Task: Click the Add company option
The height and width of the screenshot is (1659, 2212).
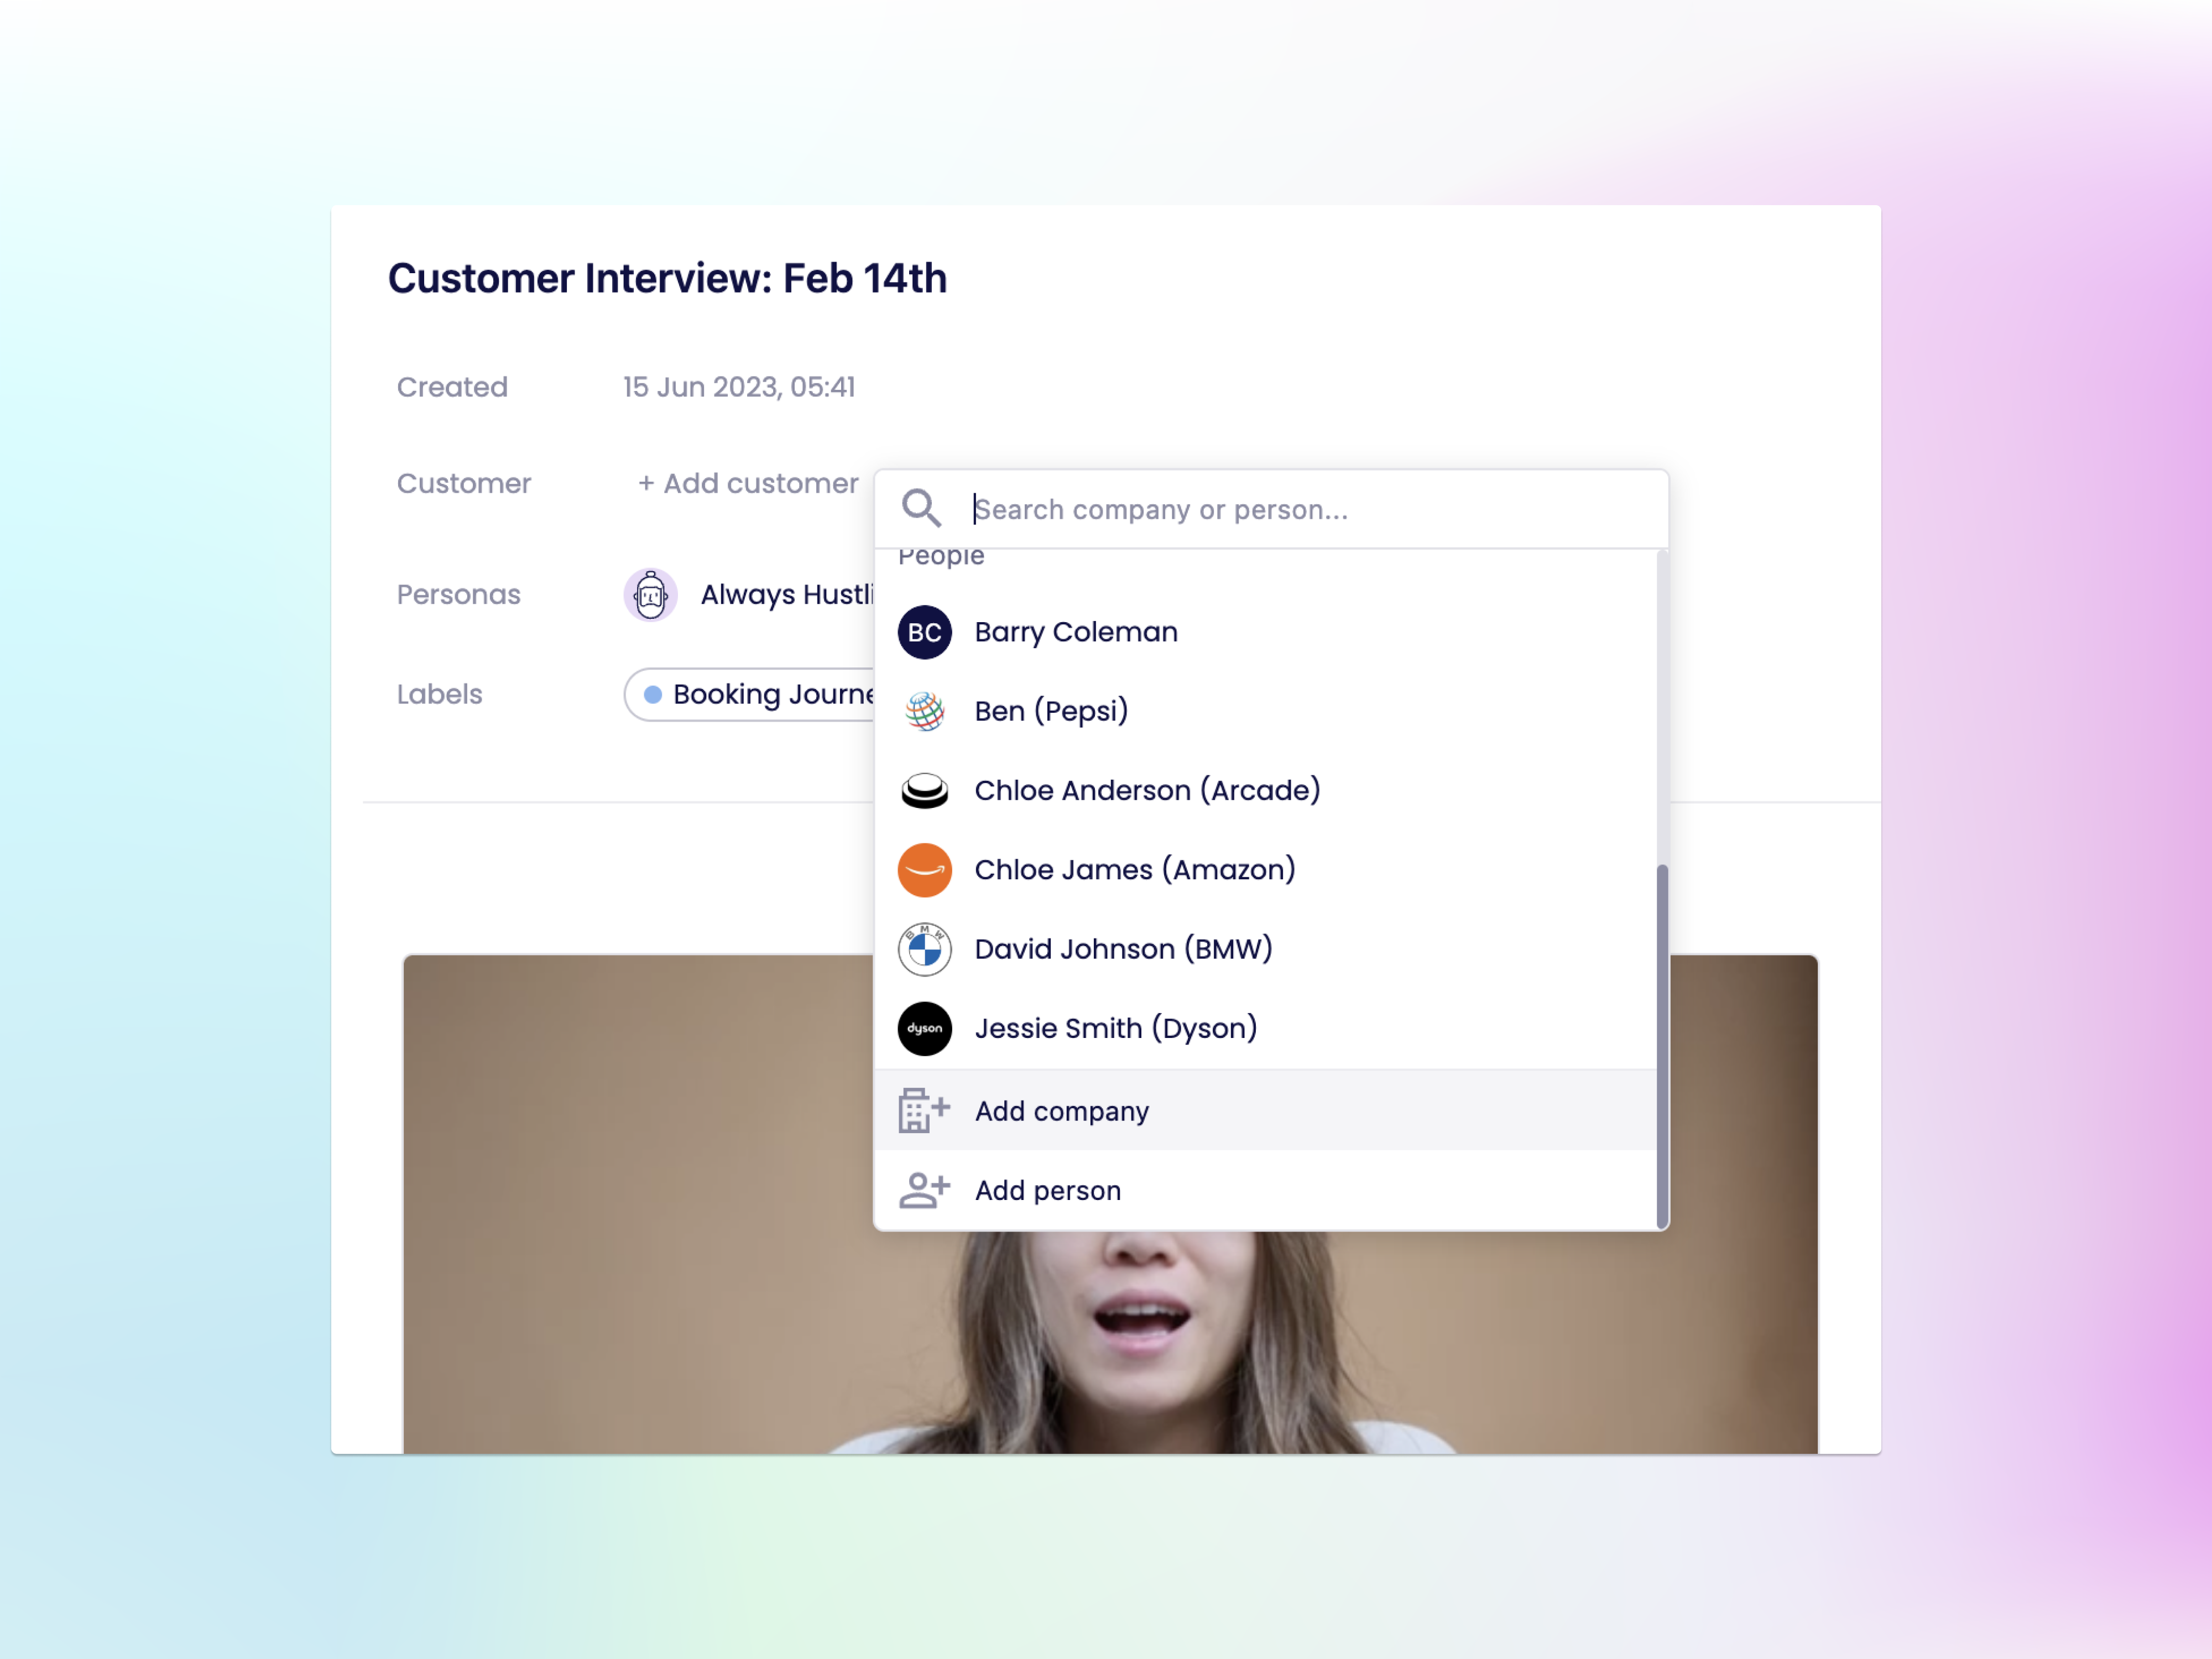Action: 1266,1110
